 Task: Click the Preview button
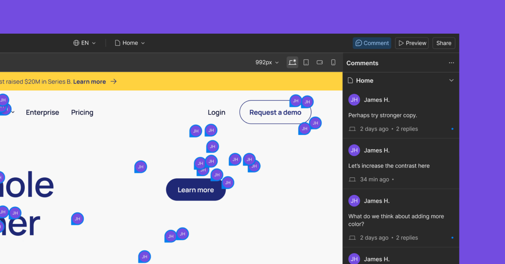coord(412,43)
